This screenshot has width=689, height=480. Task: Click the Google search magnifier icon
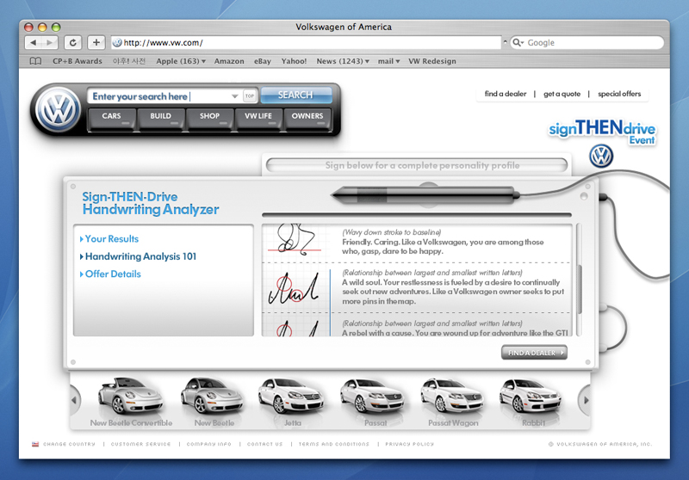click(517, 42)
